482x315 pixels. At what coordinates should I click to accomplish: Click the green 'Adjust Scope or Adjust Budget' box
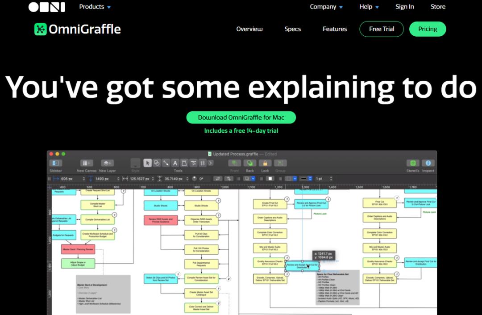point(78,264)
